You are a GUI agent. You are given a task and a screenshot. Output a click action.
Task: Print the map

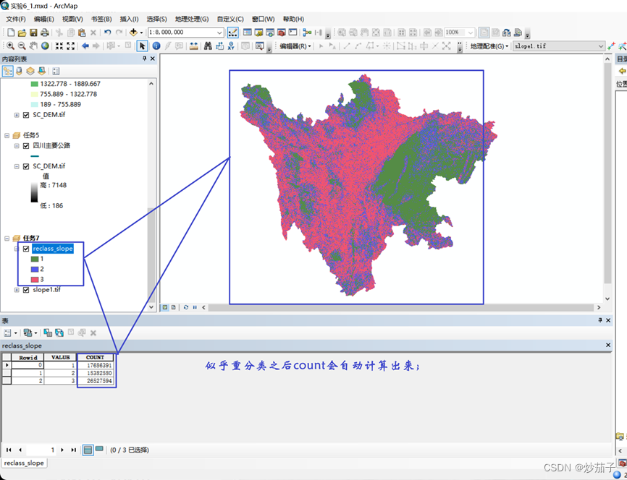coord(44,33)
